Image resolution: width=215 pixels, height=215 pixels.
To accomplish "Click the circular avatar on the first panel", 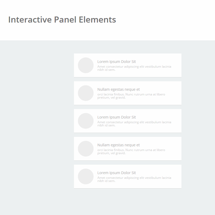I will 85,65.
